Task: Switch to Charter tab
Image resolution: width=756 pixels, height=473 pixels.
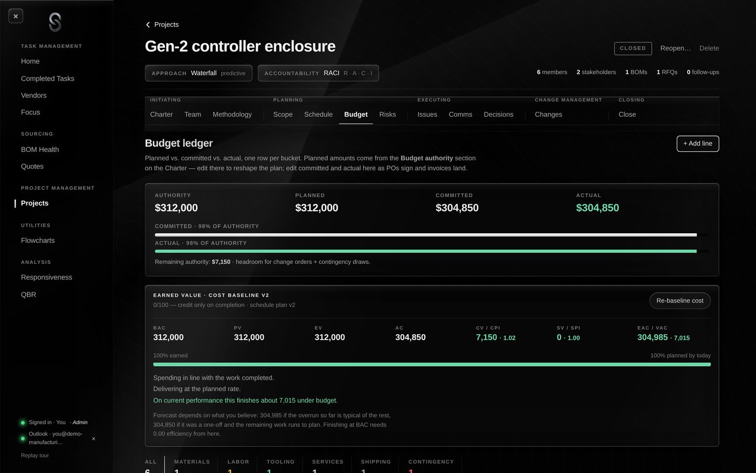Action: [x=161, y=115]
